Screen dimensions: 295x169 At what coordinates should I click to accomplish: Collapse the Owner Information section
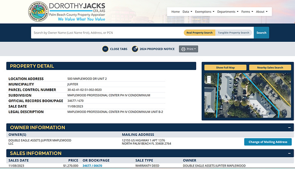289,128
